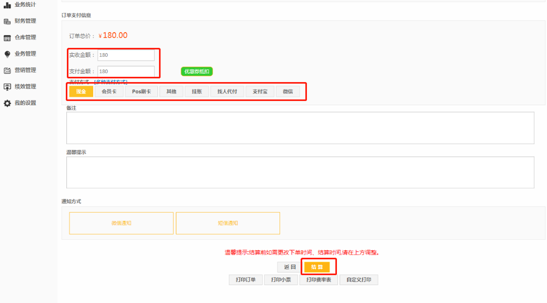Image resolution: width=547 pixels, height=303 pixels.
Task: Select the 找人代付 payment option
Action: pyautogui.click(x=227, y=92)
